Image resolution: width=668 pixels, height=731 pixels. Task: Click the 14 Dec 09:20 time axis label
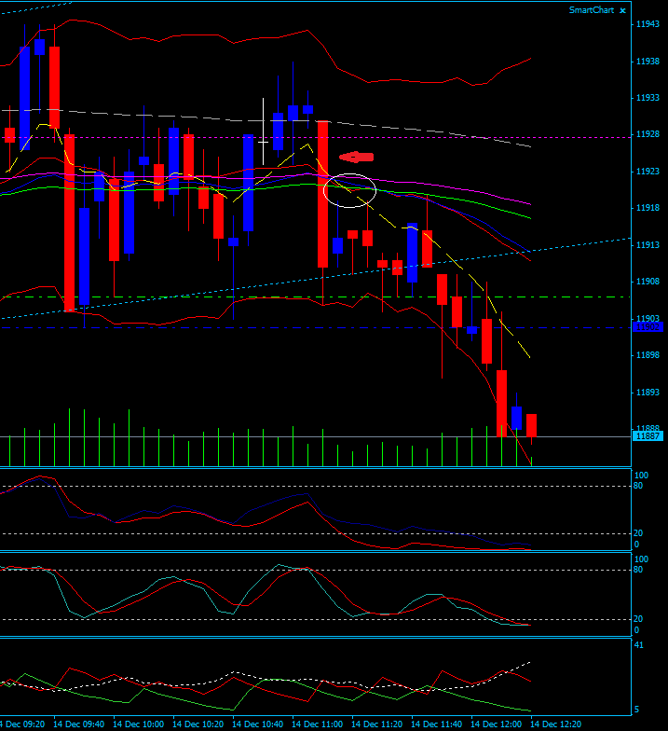coord(20,724)
